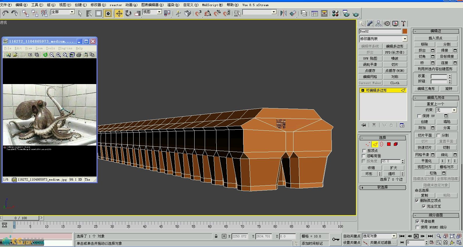Click the Redo arrow in main toolbar
Screen dimensions: 463x247
coord(14,13)
